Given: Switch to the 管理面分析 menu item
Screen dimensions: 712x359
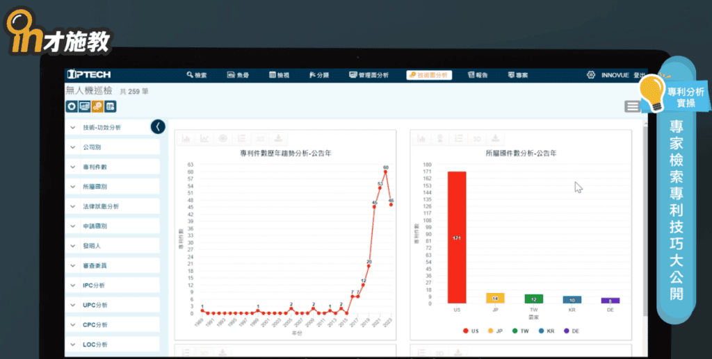Looking at the screenshot, I should (x=369, y=75).
